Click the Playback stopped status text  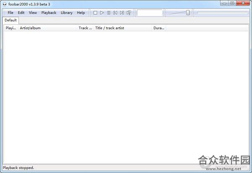18,168
